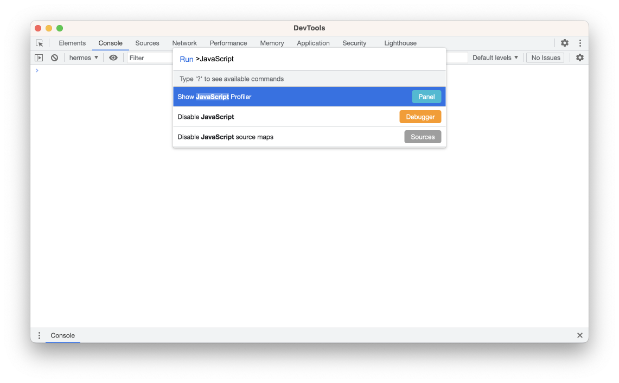Click the Panel badge

click(x=426, y=97)
